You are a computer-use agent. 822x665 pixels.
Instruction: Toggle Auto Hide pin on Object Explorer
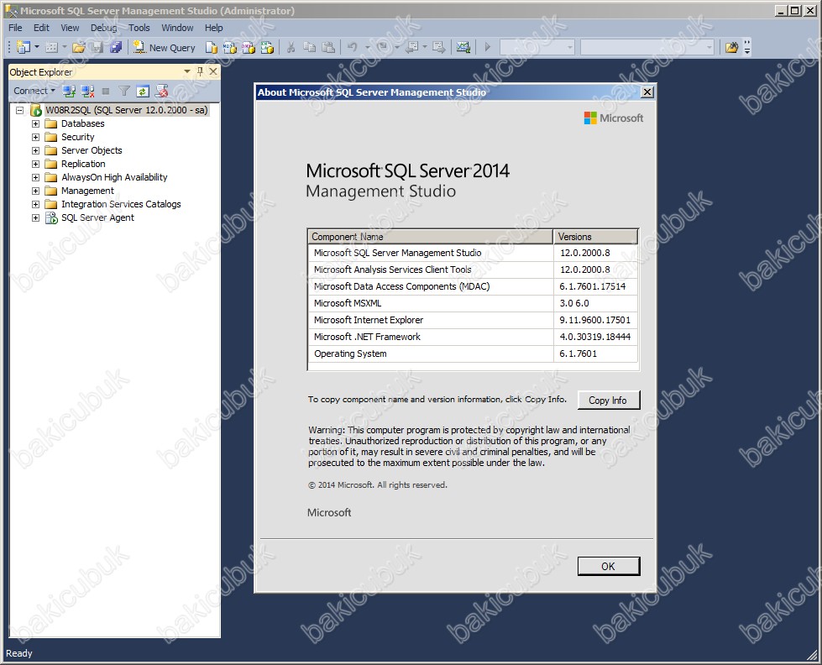[200, 71]
